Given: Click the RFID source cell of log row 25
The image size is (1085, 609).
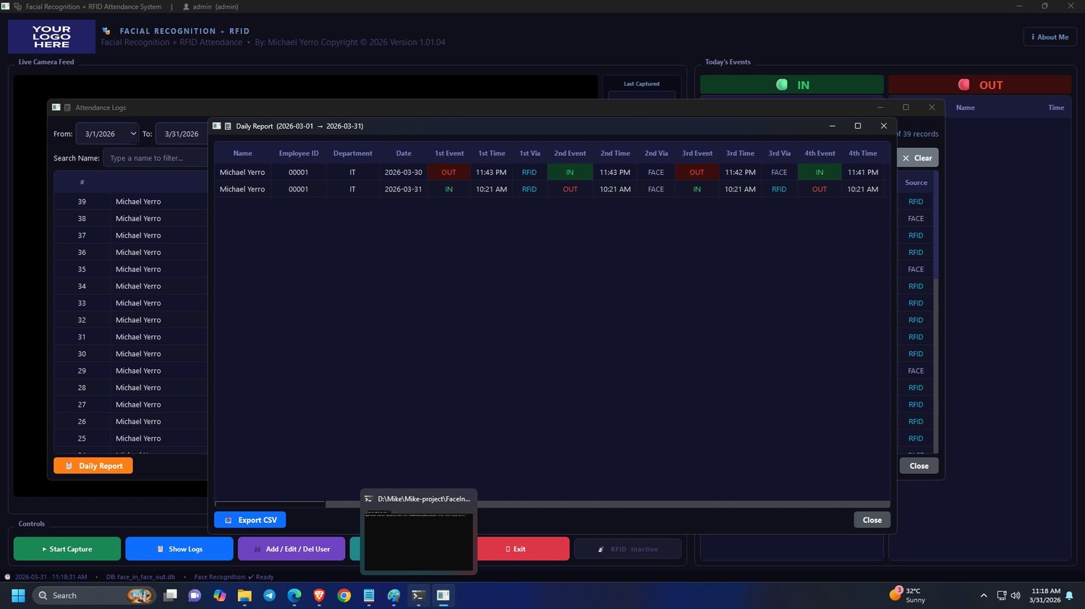Looking at the screenshot, I should tap(916, 439).
